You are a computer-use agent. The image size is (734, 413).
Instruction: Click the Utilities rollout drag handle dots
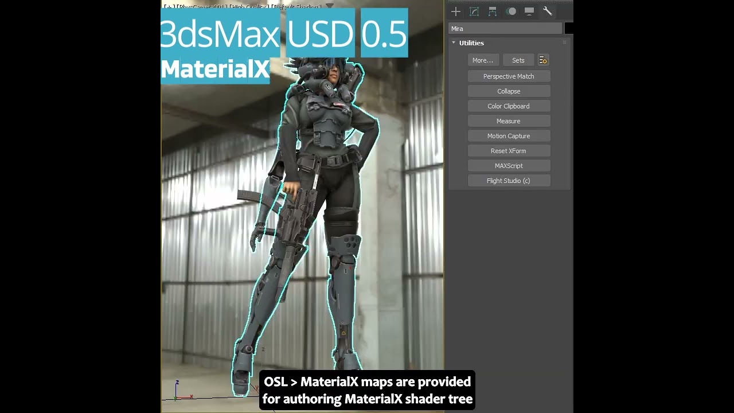click(x=564, y=42)
